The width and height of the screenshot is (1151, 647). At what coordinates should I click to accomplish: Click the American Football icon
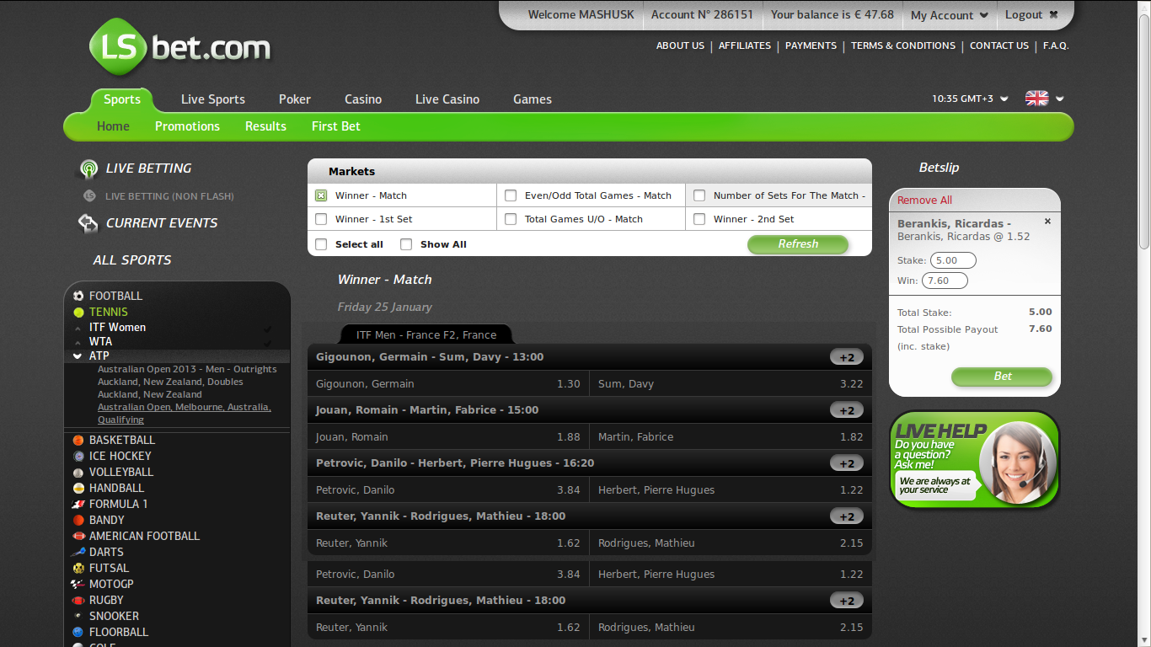[78, 536]
